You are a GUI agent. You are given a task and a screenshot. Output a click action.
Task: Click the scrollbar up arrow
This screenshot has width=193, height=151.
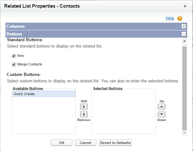point(184,41)
